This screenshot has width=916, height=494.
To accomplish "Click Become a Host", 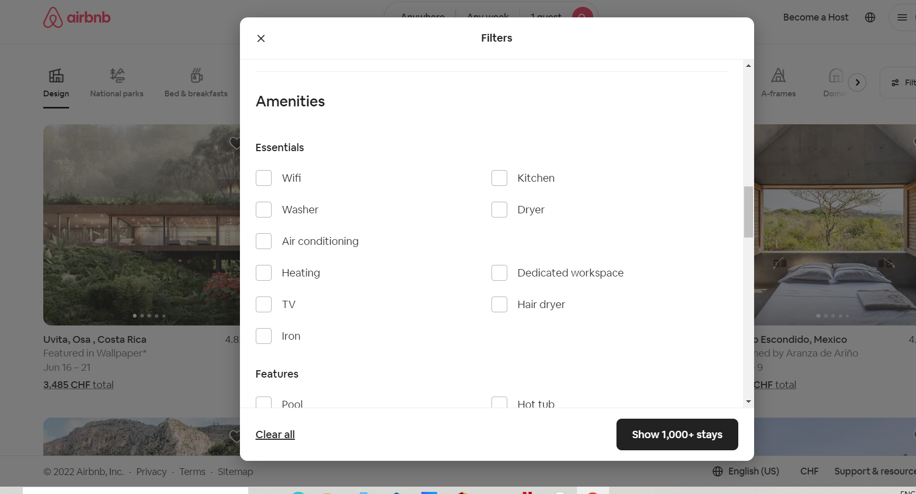I will pos(816,17).
